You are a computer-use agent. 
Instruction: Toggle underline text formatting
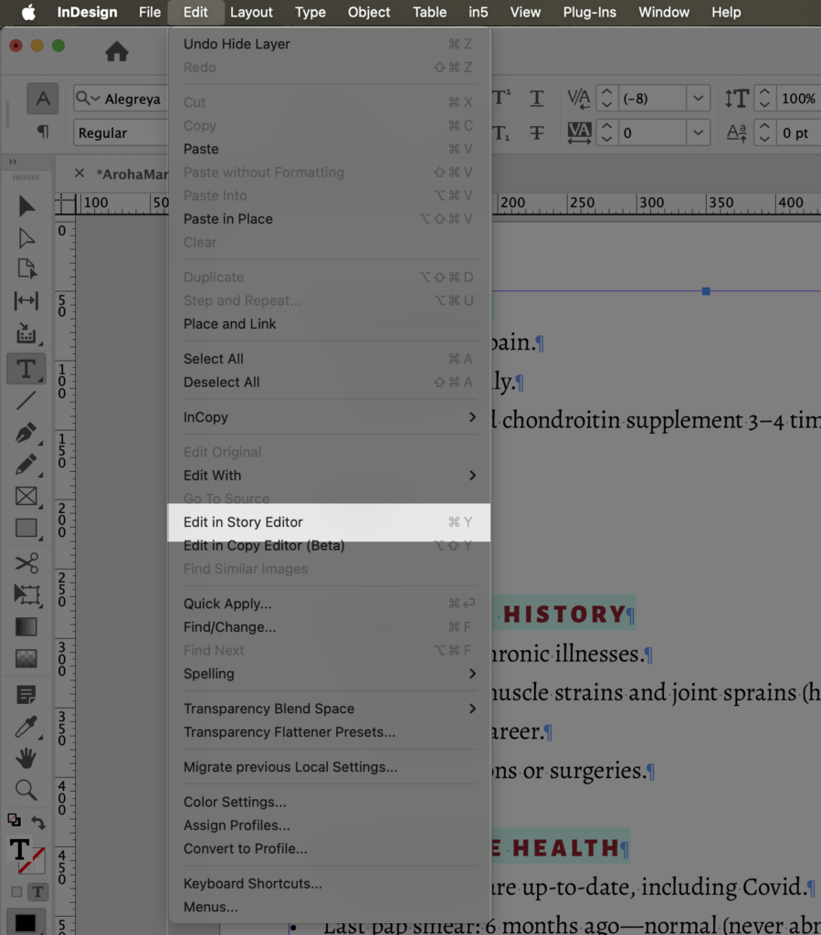pyautogui.click(x=537, y=99)
